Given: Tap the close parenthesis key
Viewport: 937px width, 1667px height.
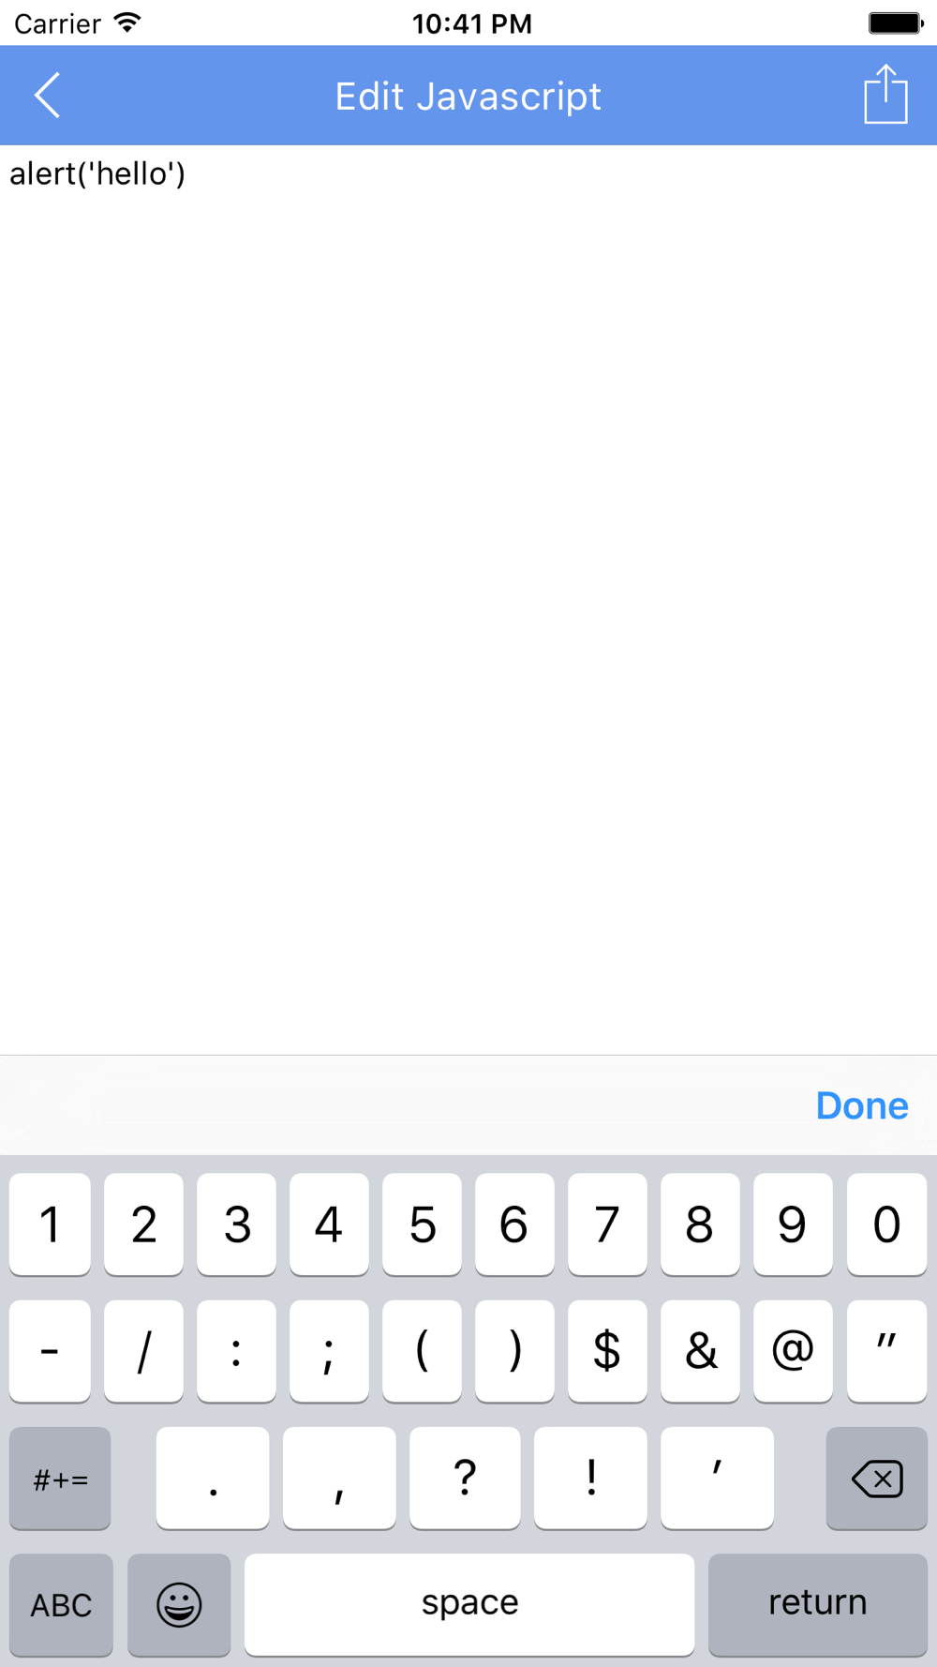Looking at the screenshot, I should coord(514,1351).
